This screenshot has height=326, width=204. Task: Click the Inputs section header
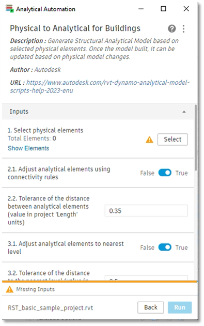98,112
